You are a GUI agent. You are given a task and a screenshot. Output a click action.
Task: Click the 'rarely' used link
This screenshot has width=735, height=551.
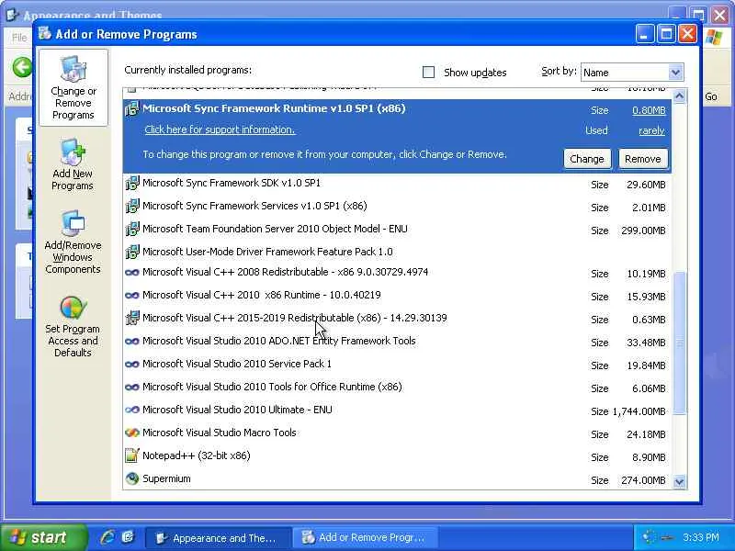coord(651,130)
